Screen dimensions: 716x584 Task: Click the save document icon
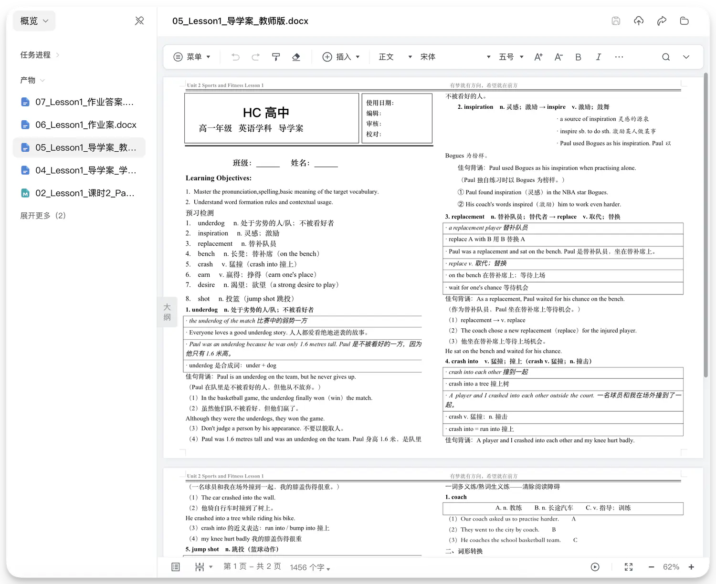[616, 21]
